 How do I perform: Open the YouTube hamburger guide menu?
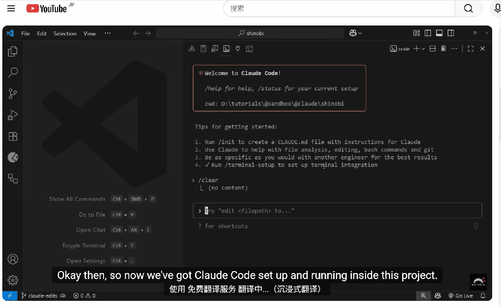[x=11, y=8]
